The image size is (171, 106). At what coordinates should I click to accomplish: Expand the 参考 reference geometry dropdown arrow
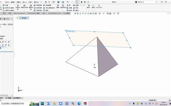tap(89, 10)
